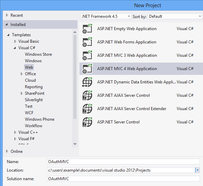The image size is (203, 186).
Task: Select the Silverlight template category
Action: point(34,100)
